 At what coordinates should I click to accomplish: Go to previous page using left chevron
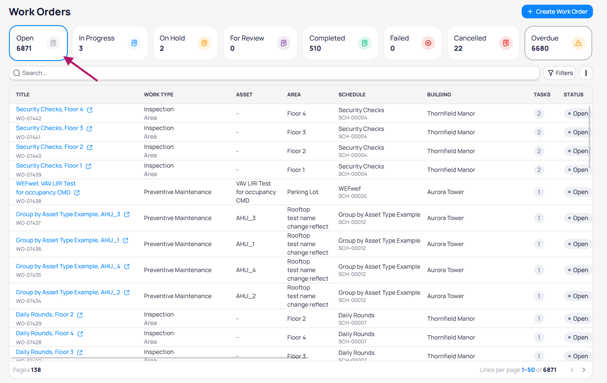click(572, 370)
